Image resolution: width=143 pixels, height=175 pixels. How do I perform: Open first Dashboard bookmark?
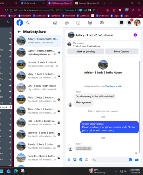25,16
